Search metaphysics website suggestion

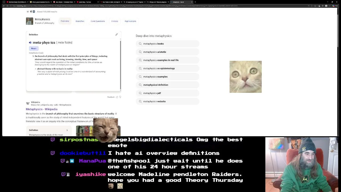pos(168,101)
